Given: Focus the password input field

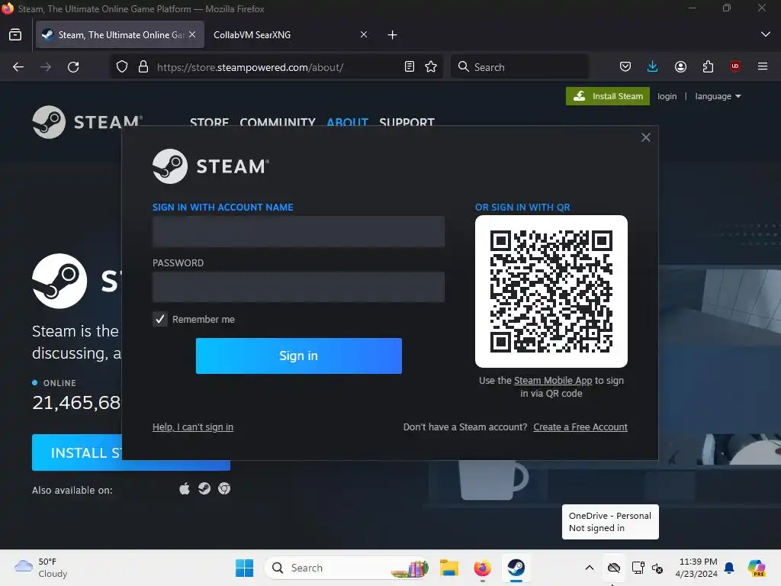Looking at the screenshot, I should [x=298, y=287].
